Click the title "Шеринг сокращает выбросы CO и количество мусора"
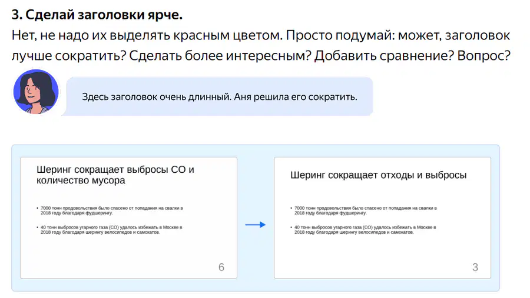This screenshot has height=298, width=530. pyautogui.click(x=115, y=175)
